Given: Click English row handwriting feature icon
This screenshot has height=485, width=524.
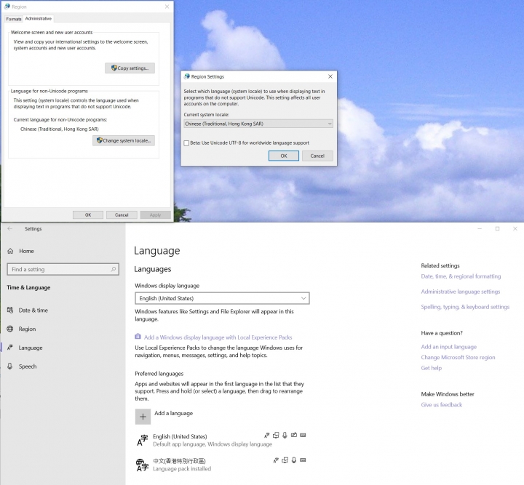Looking at the screenshot, I should point(294,435).
